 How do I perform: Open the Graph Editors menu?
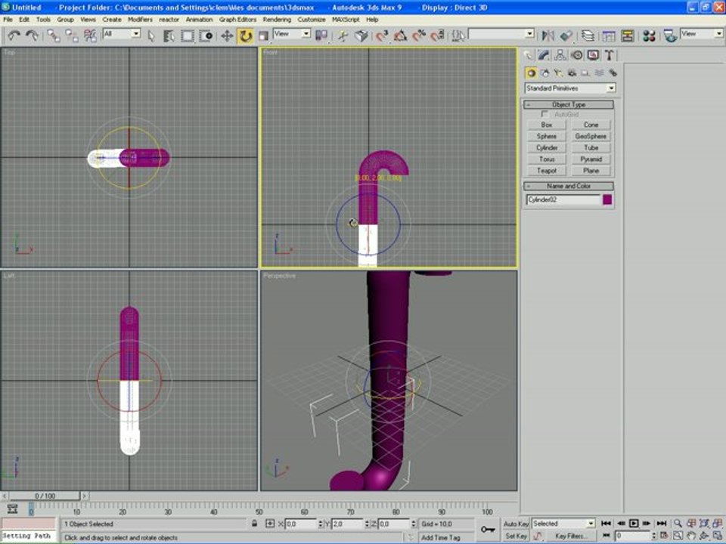237,20
